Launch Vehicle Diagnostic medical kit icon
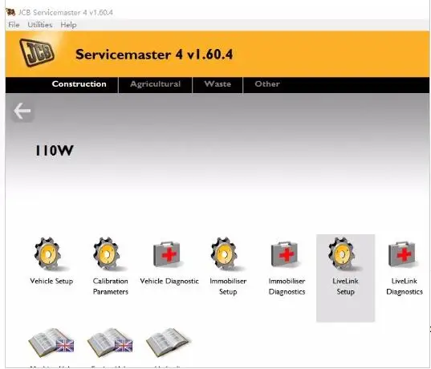Image resolution: width=431 pixels, height=369 pixels. tap(169, 255)
